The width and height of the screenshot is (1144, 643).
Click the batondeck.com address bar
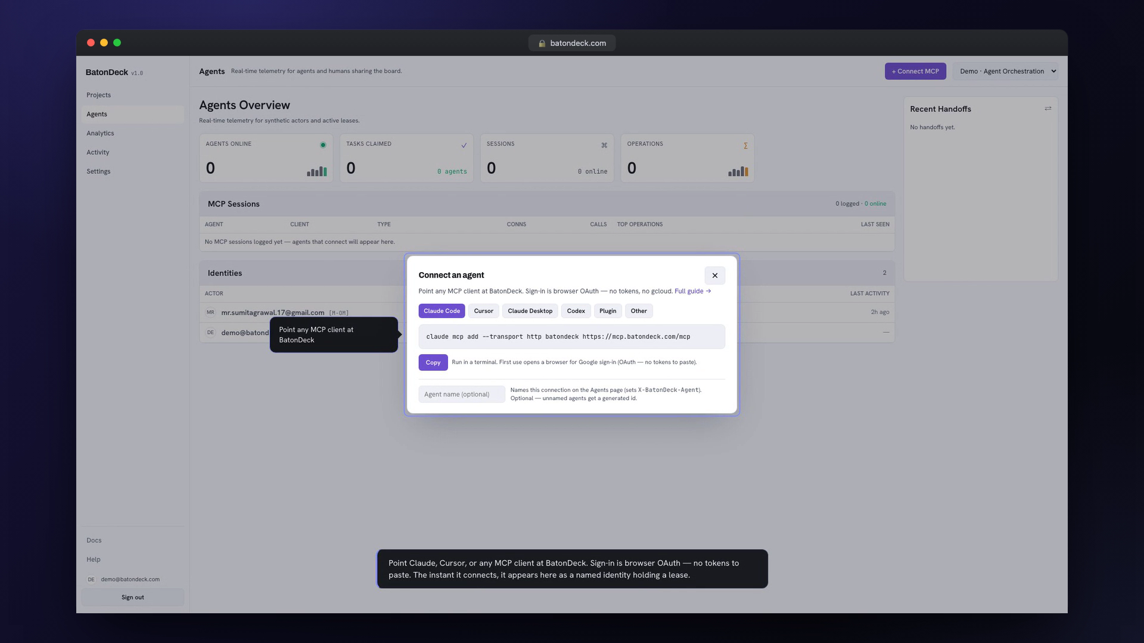click(x=572, y=43)
